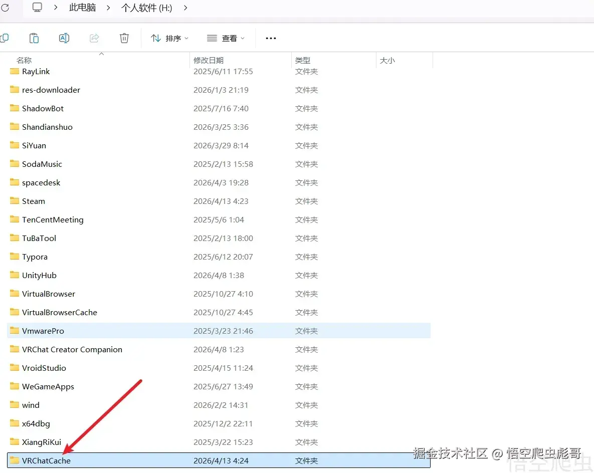Viewport: 594px width, 473px height.
Task: Navigate to 此电脑 in the address bar
Action: pyautogui.click(x=82, y=8)
